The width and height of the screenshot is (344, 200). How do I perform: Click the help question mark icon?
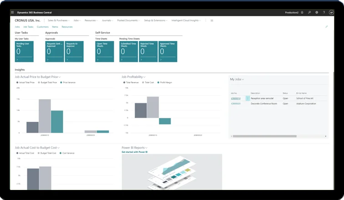[324, 12]
